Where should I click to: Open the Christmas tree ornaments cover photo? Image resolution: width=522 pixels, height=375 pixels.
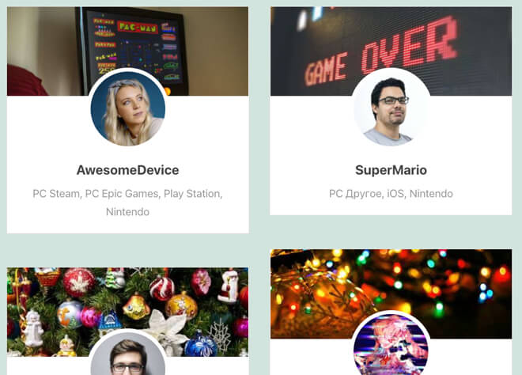pos(128,312)
